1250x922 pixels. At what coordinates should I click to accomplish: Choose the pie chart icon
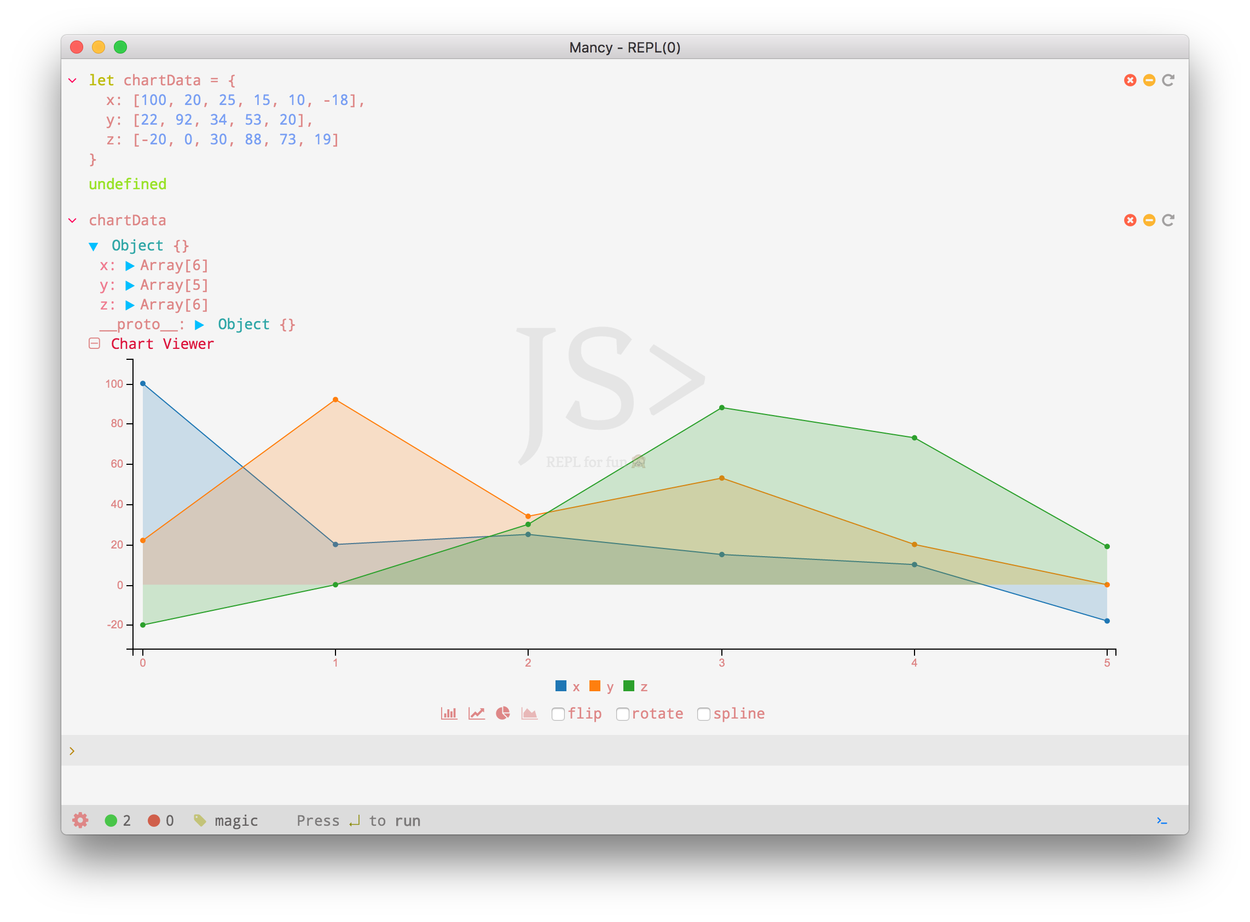coord(502,713)
